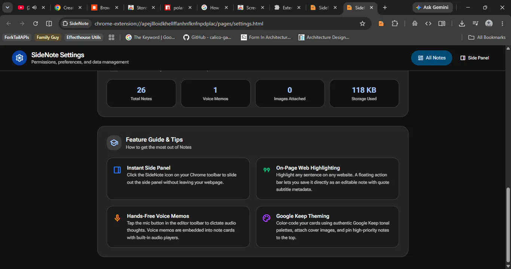
Task: Switch to the polar tab
Action: tap(178, 7)
